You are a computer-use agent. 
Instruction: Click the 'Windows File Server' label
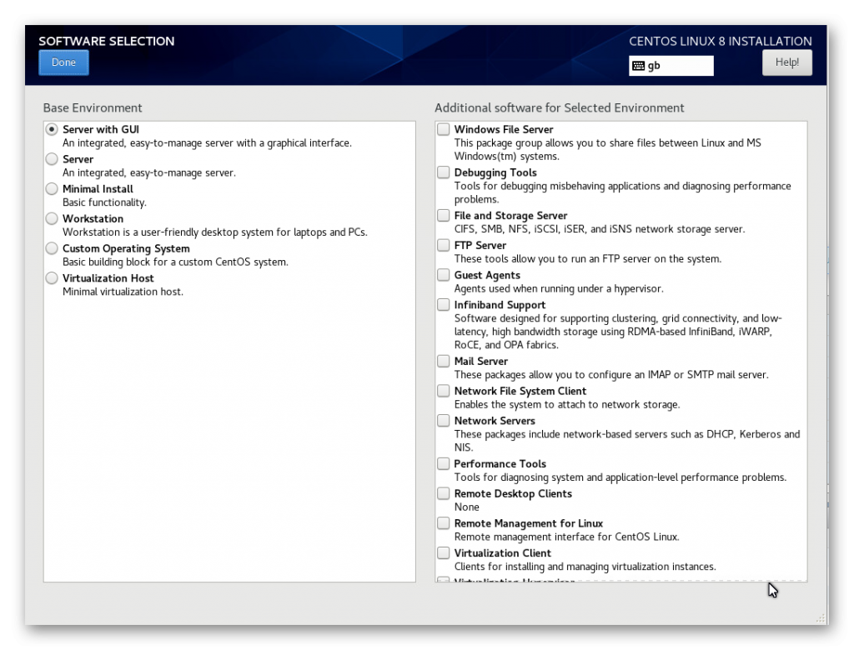pos(504,129)
